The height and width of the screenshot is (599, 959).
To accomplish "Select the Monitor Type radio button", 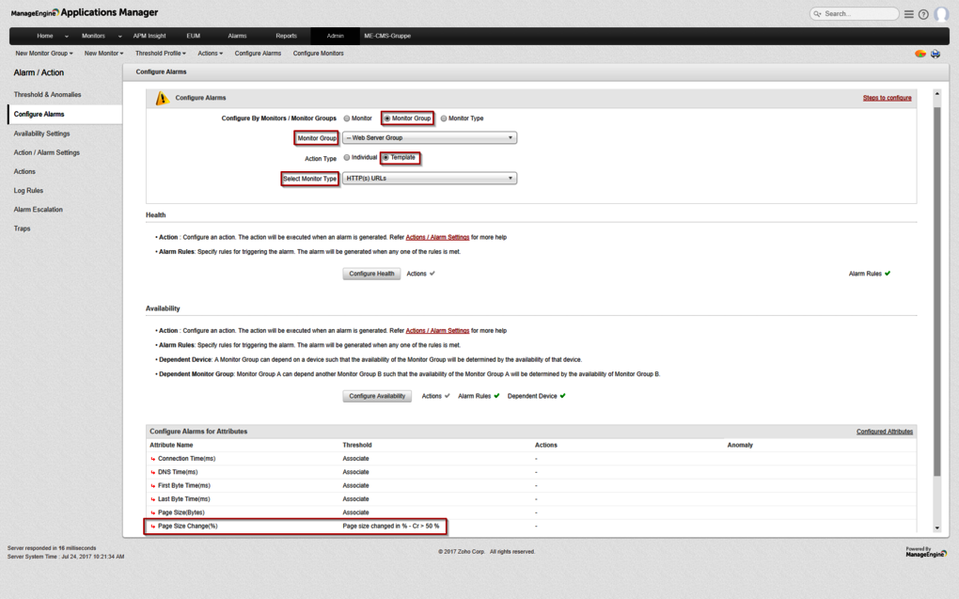I will tap(444, 118).
